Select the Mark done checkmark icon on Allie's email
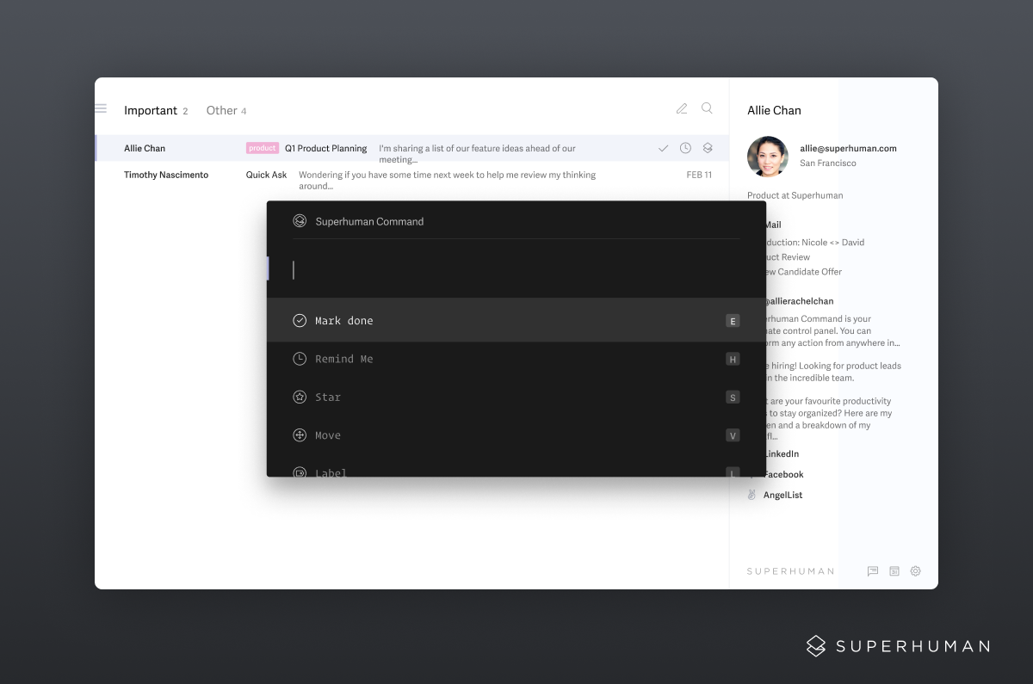Screen dimensions: 1033x684 coord(663,147)
